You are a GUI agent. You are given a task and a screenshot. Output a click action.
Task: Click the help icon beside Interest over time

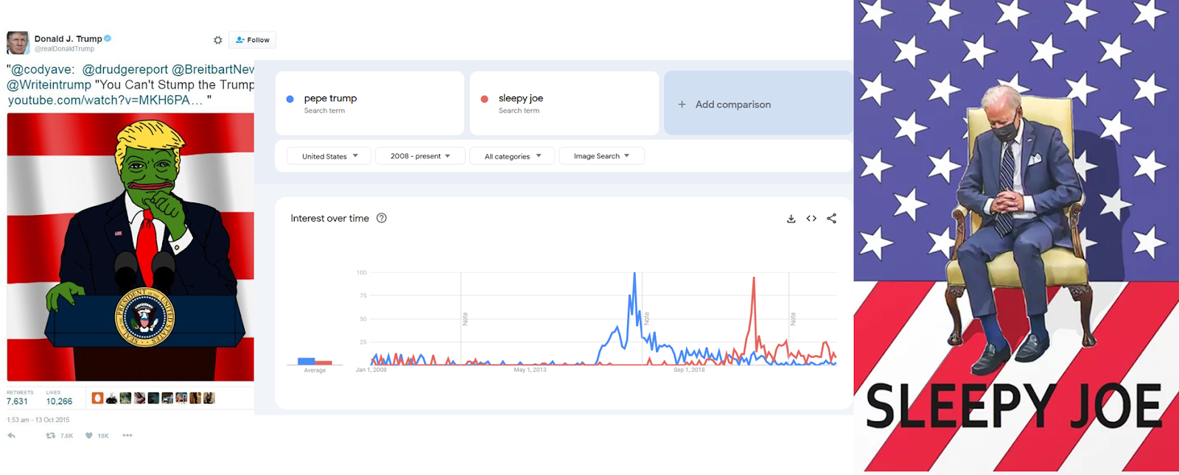click(x=382, y=218)
